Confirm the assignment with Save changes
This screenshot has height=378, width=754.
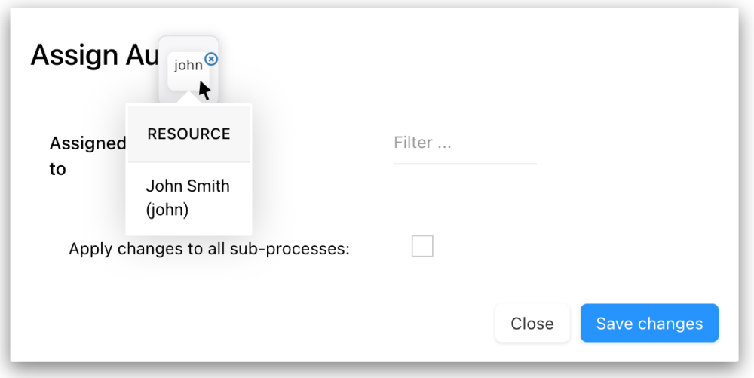[649, 324]
